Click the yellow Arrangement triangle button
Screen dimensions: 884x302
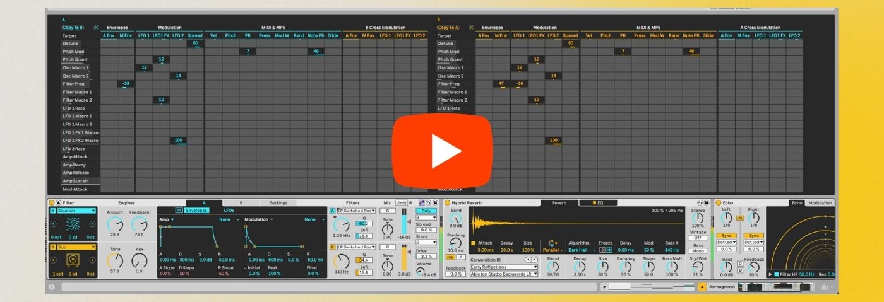702,287
